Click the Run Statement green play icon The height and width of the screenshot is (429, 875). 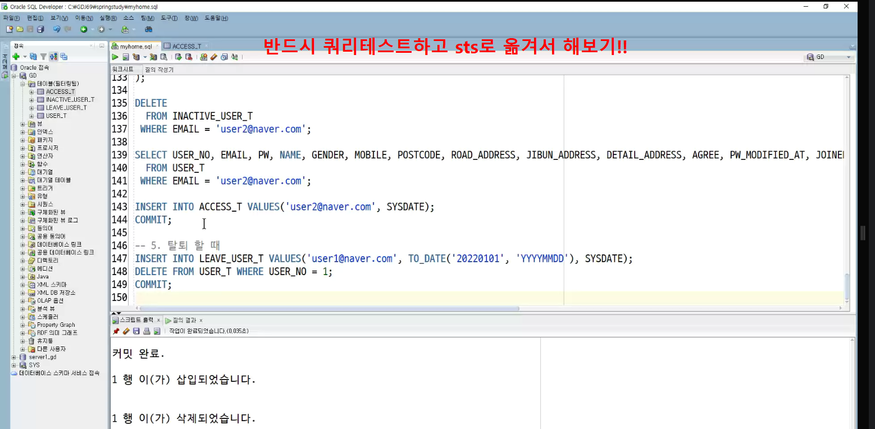pyautogui.click(x=115, y=57)
